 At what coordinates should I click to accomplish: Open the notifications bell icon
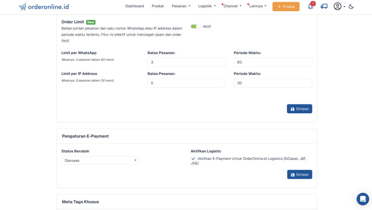tap(310, 7)
